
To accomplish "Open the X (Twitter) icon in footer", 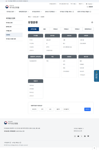I will point(82,136).
